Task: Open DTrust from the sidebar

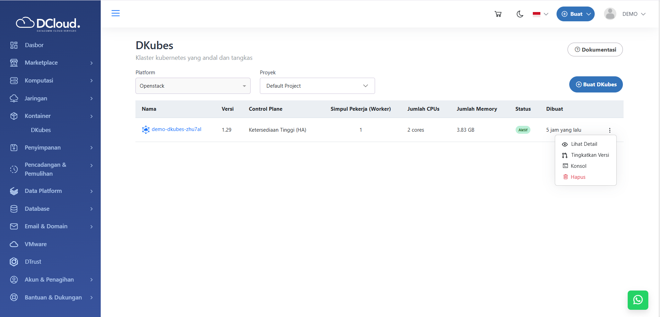Action: pyautogui.click(x=33, y=262)
